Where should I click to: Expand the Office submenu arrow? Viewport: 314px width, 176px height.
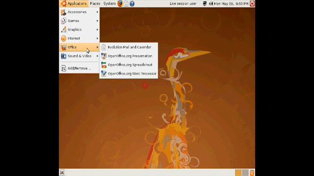[x=97, y=47]
